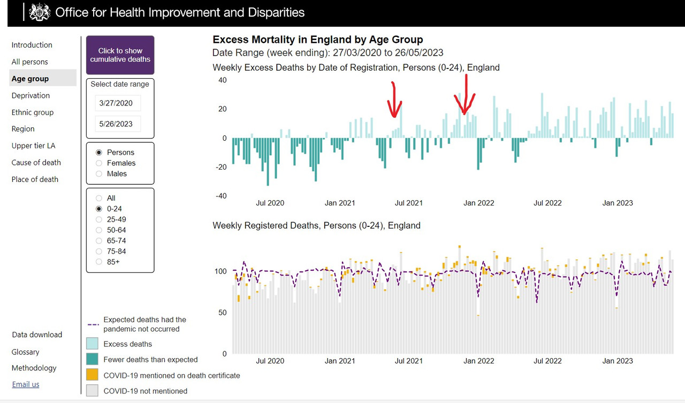Screen dimensions: 685x403
Task: Navigate to Ethnic group
Action: pyautogui.click(x=33, y=112)
